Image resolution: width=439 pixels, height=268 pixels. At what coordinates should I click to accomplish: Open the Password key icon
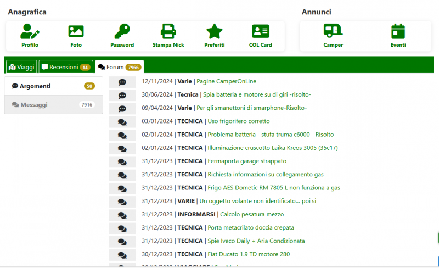click(x=122, y=31)
